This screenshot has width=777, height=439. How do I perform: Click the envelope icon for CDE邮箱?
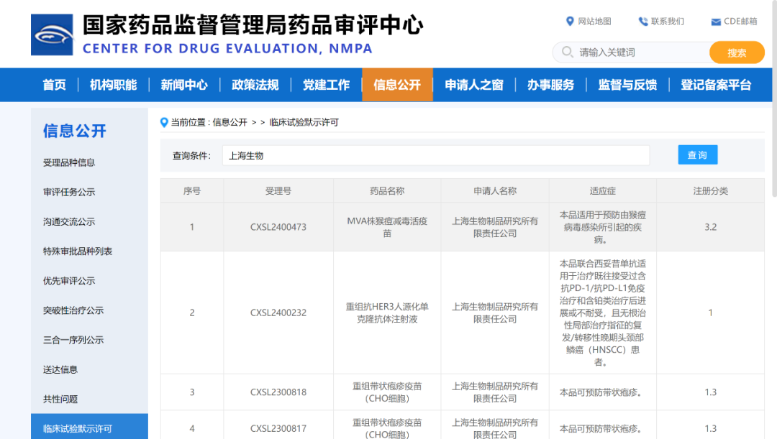pyautogui.click(x=716, y=22)
